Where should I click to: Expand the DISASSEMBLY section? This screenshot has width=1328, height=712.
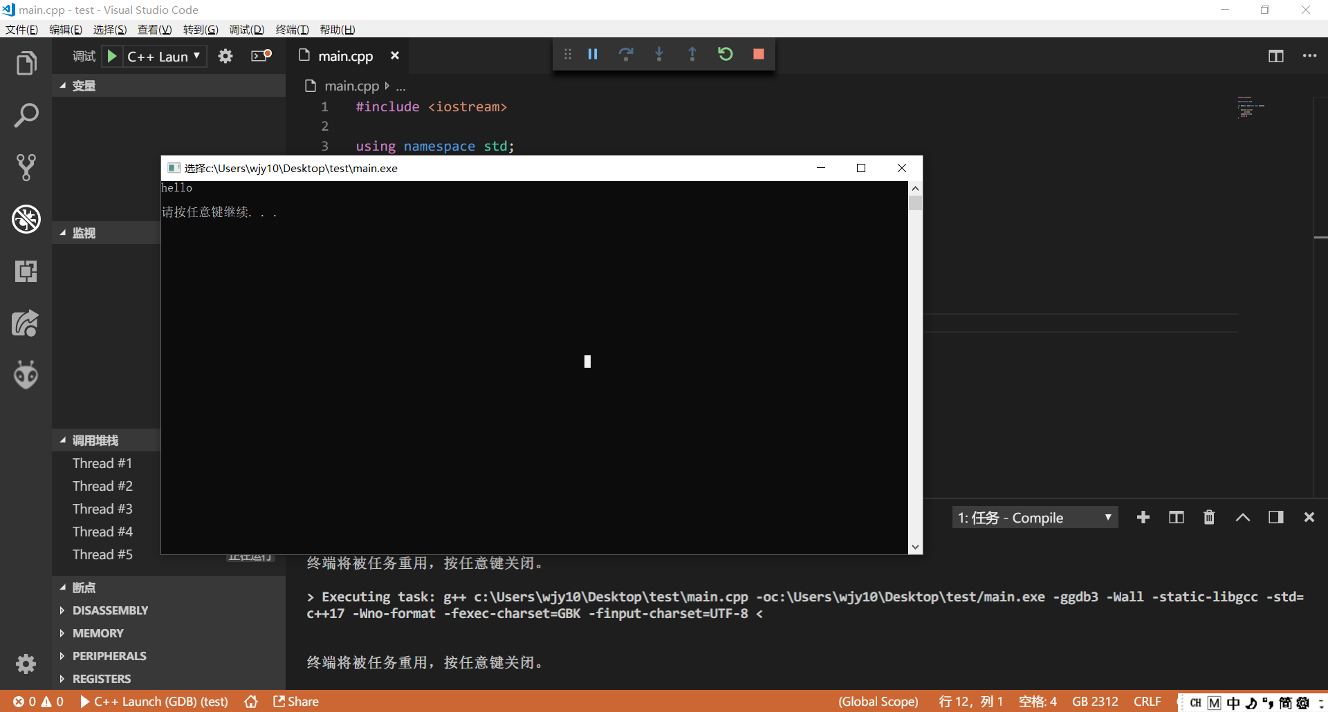[x=169, y=610]
